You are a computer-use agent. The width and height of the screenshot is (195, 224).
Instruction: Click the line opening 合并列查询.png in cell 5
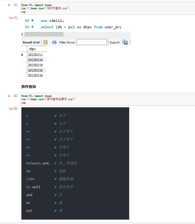tap(45, 8)
